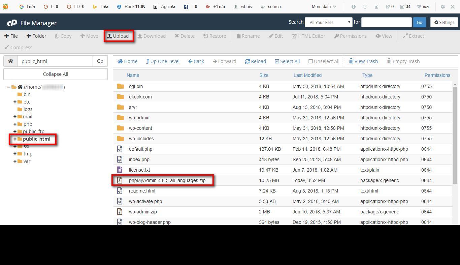This screenshot has height=265, width=460.
Task: Open the All Your Files search dropdown
Action: point(328,22)
